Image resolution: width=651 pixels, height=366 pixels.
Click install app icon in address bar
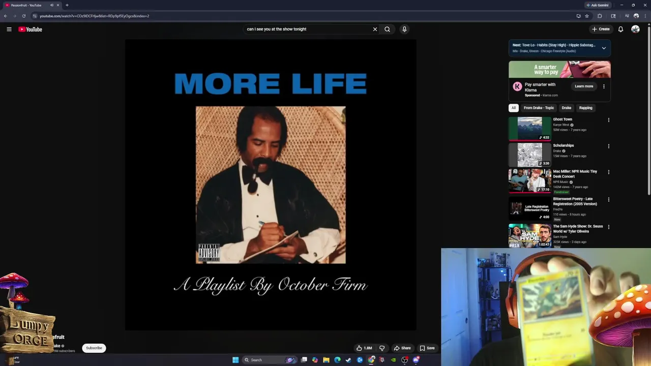[x=578, y=16]
